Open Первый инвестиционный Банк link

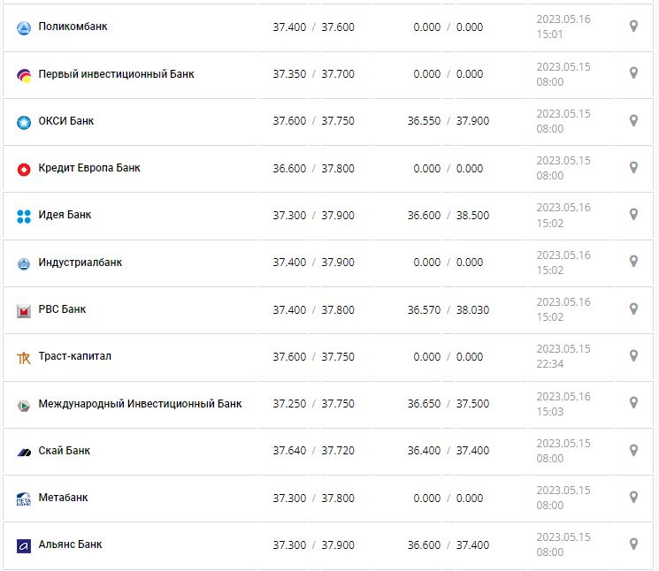[116, 74]
